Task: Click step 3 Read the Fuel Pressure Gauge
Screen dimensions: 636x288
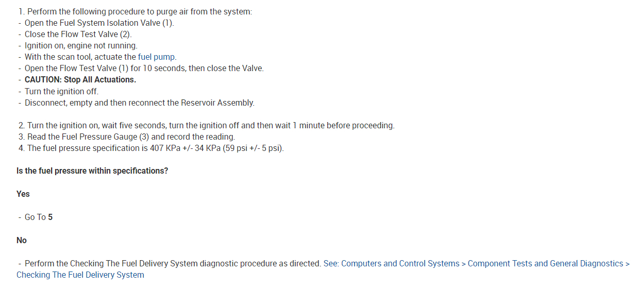Action: [126, 137]
